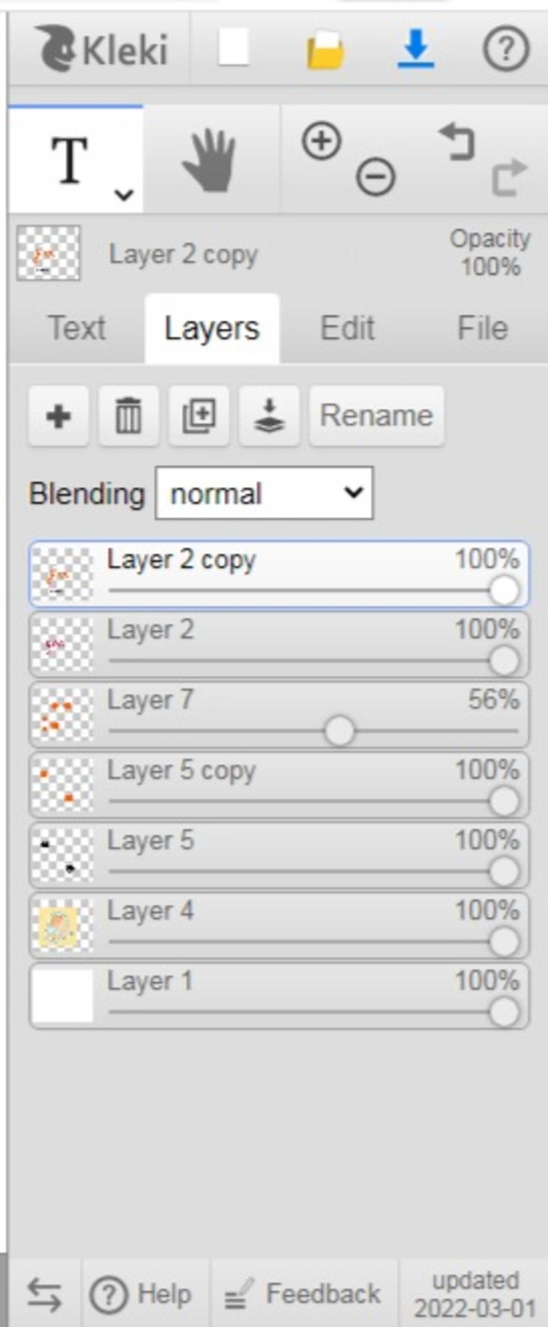
Task: Select the Layer 4 thumbnail
Action: click(62, 925)
